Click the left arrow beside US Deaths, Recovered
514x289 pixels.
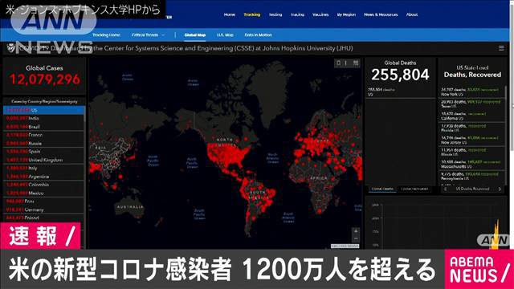pyautogui.click(x=445, y=189)
